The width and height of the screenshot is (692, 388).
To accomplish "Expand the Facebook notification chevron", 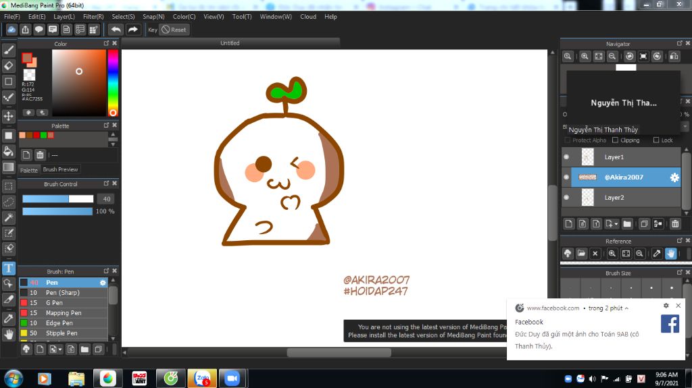I will (x=626, y=308).
